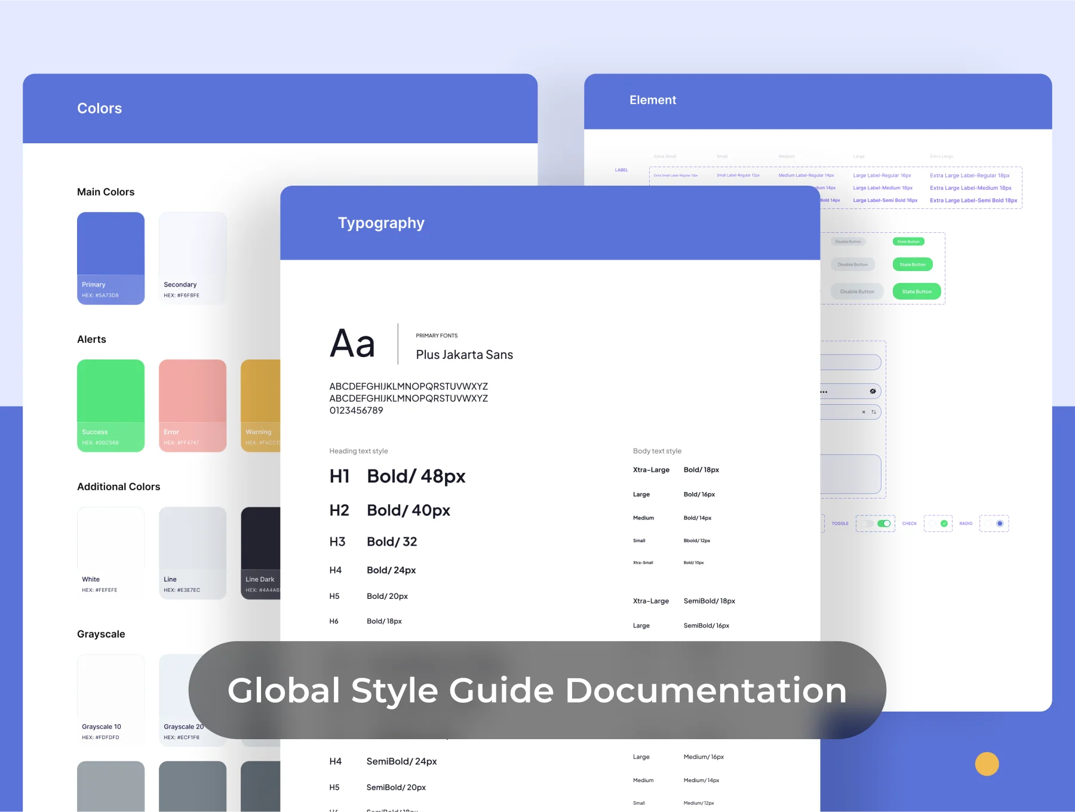This screenshot has width=1075, height=812.
Task: Select the golden Warning color swatch
Action: coord(260,405)
